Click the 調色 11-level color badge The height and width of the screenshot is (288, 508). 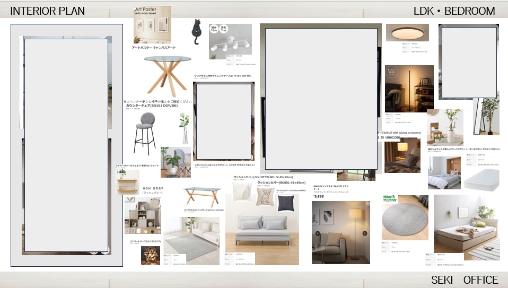coord(223,29)
